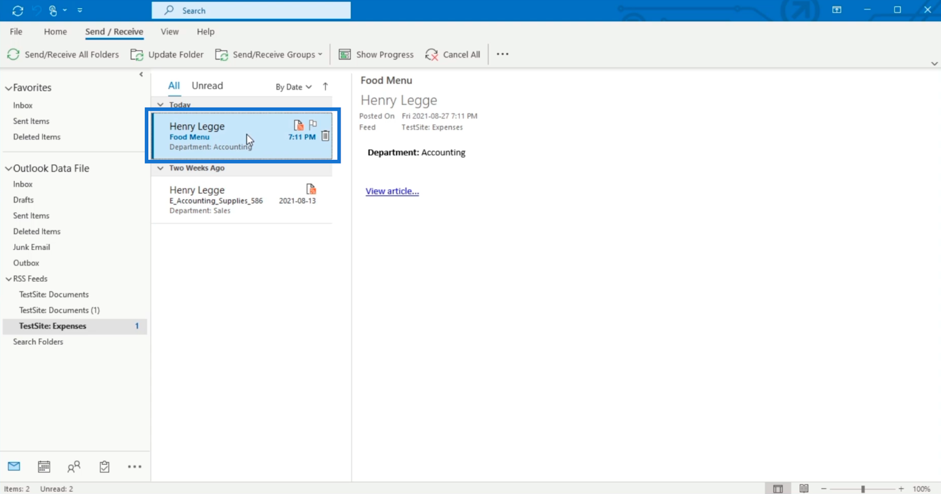
Task: Adjust the zoom slider handle
Action: (863, 489)
